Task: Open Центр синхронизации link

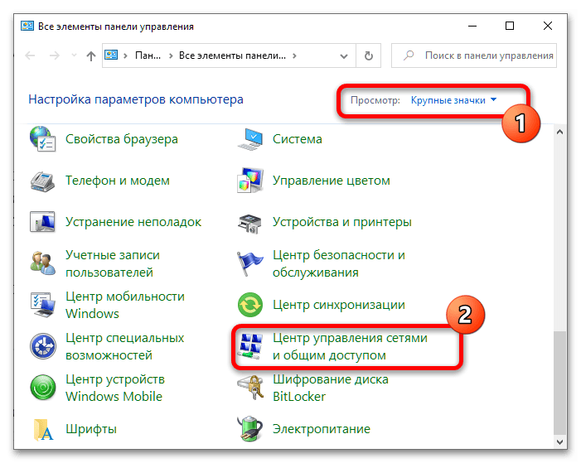Action: [x=339, y=305]
